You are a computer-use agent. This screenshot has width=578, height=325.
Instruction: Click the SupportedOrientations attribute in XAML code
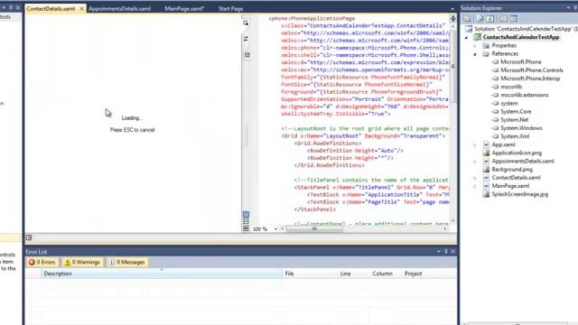click(315, 99)
